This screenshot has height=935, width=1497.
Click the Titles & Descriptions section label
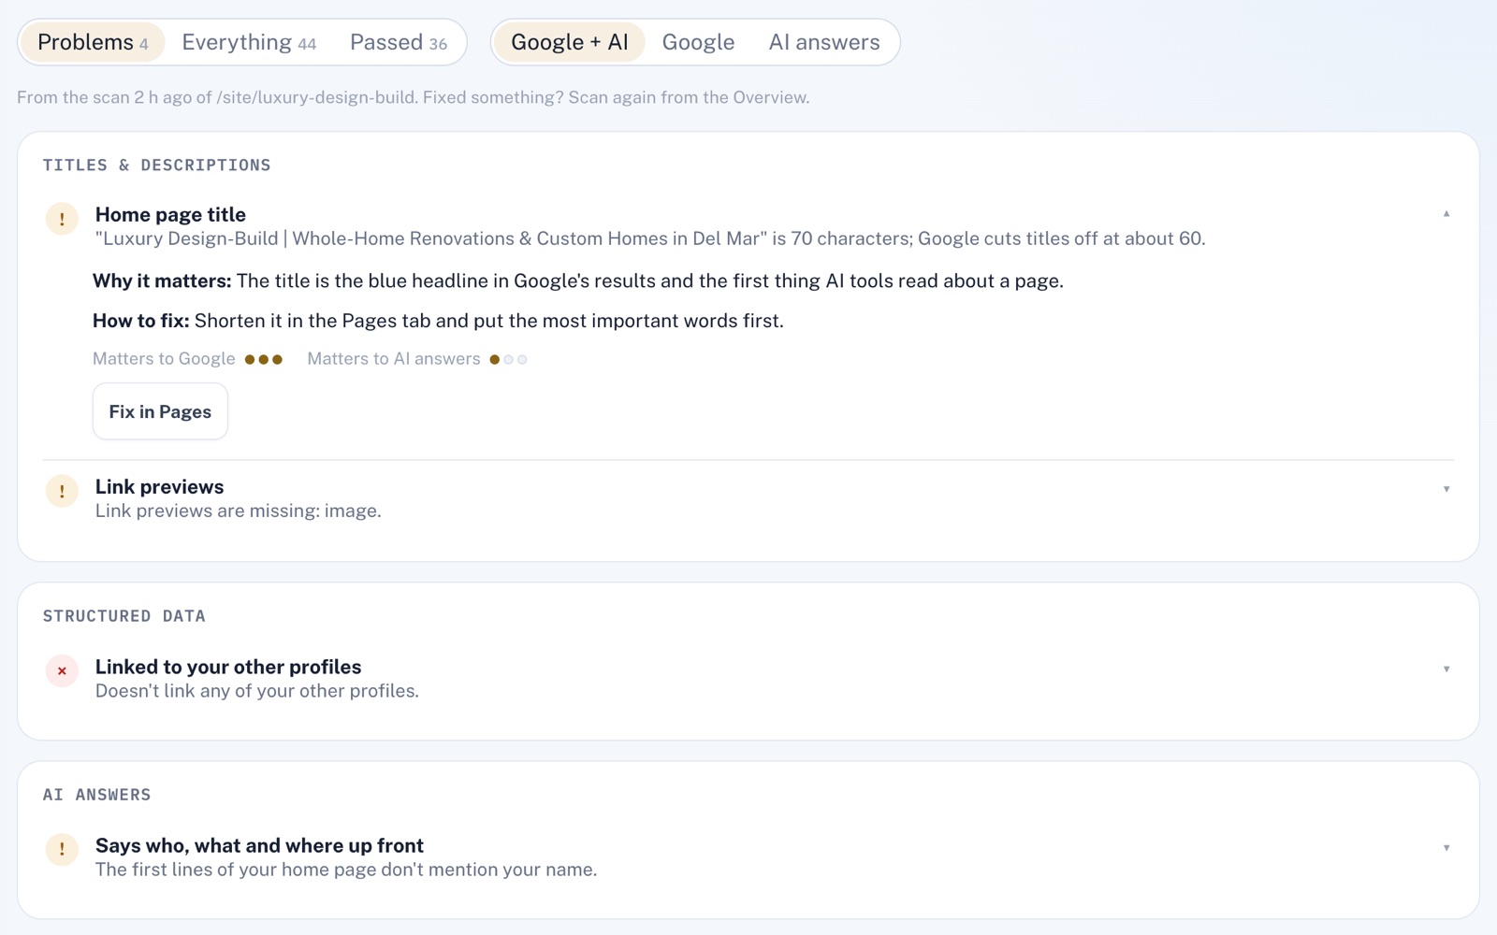coord(156,165)
